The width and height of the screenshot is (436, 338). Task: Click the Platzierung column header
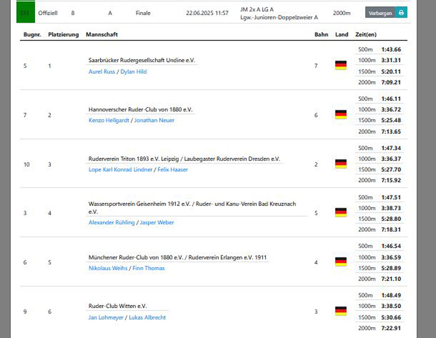63,35
